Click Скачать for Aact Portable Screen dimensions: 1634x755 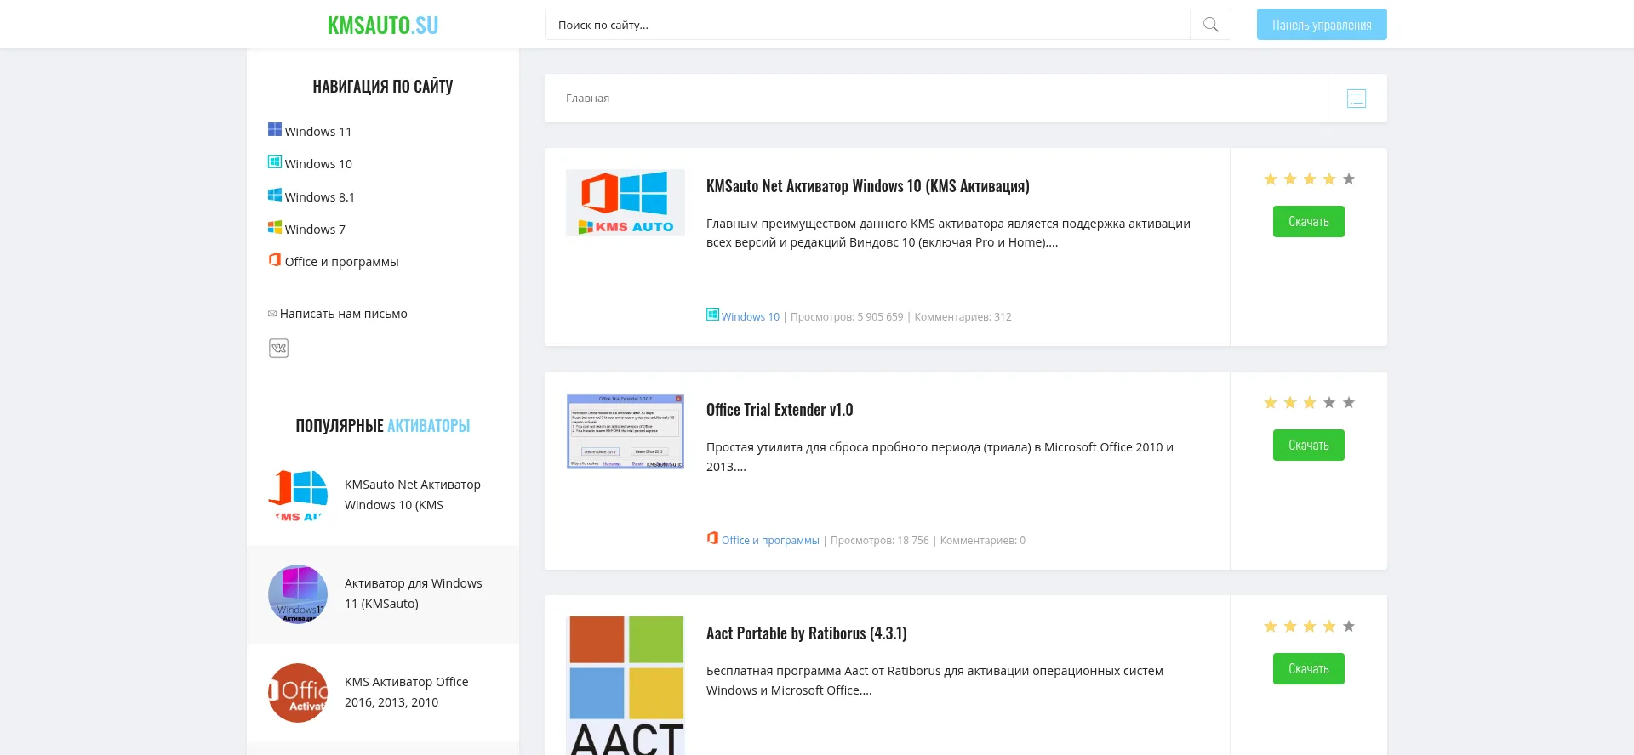point(1309,669)
